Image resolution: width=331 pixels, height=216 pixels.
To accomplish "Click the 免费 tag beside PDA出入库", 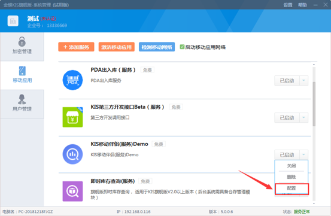I will 147,70.
